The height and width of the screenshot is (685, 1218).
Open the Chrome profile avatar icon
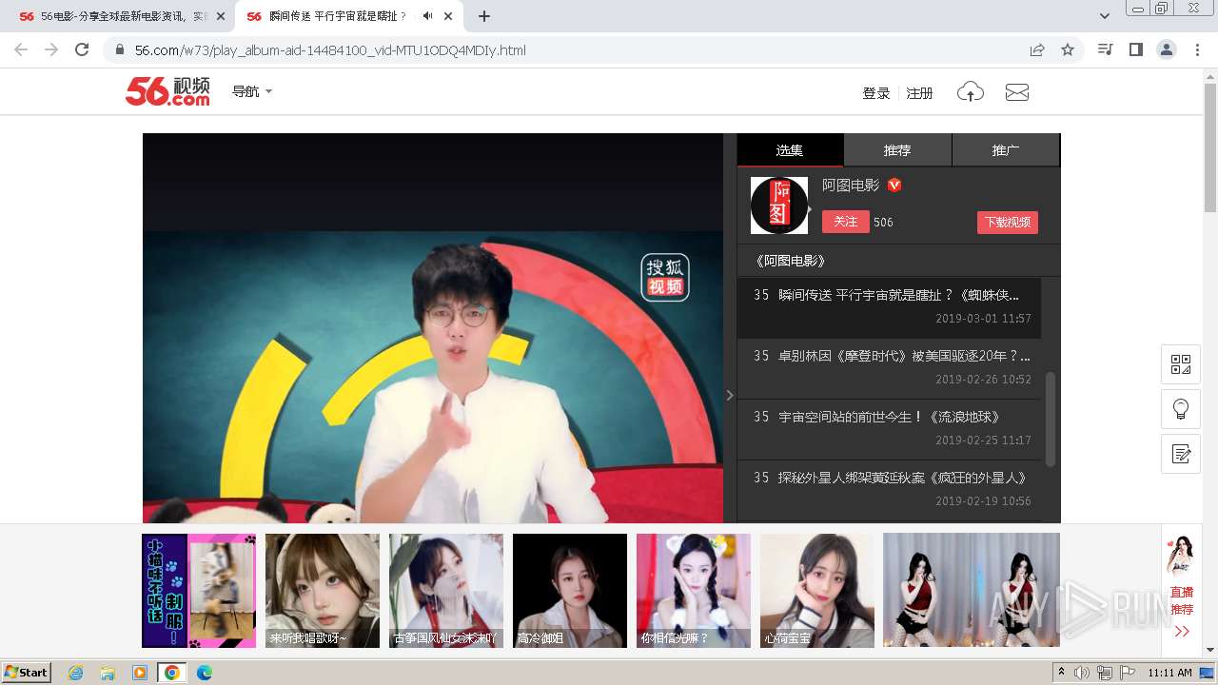coord(1166,49)
